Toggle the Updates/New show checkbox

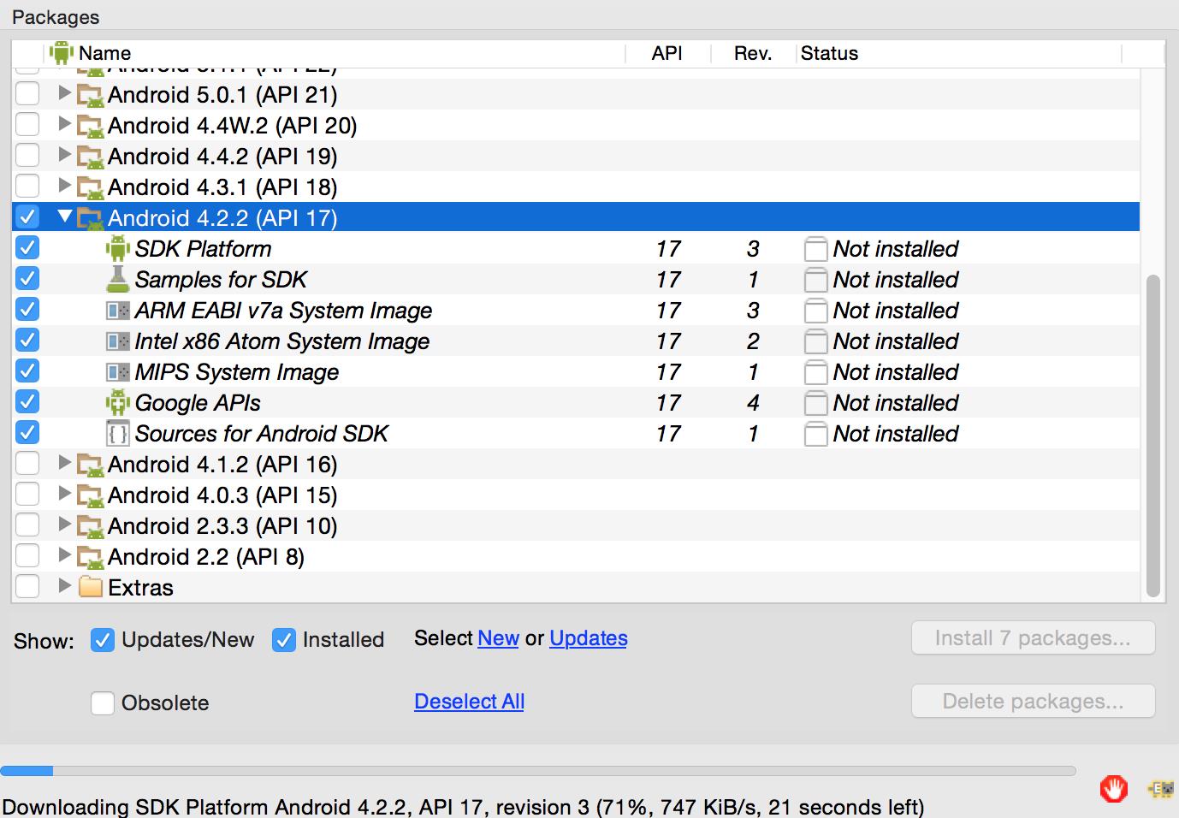[103, 639]
